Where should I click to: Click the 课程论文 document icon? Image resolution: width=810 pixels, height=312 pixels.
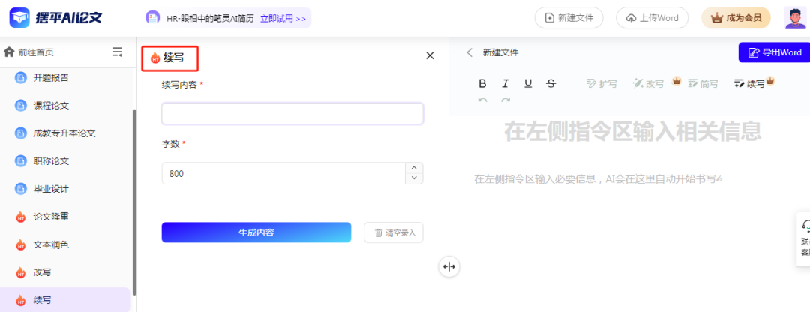(x=21, y=106)
